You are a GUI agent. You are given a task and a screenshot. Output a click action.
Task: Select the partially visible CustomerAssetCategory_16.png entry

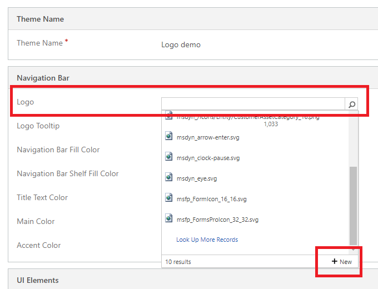tap(247, 117)
